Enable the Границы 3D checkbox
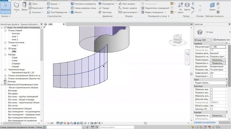The height and width of the screenshot is (129, 231). coord(211,109)
